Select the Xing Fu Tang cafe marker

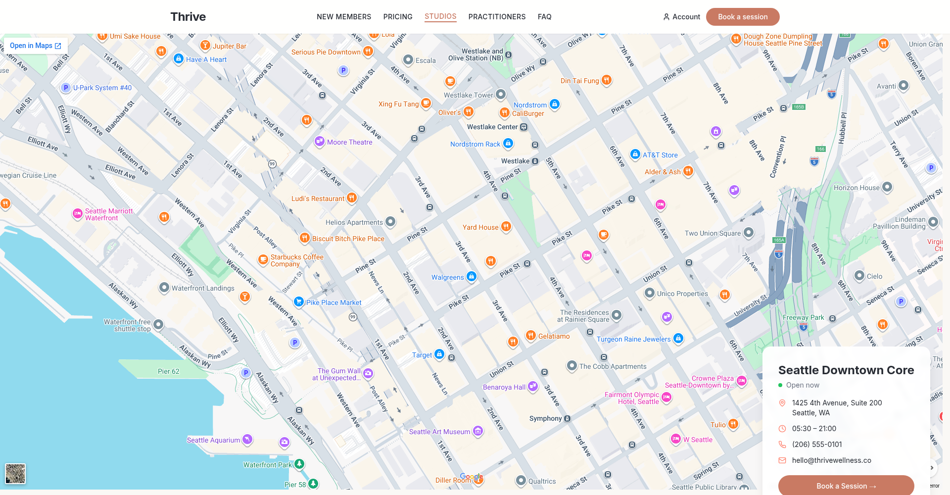point(426,103)
